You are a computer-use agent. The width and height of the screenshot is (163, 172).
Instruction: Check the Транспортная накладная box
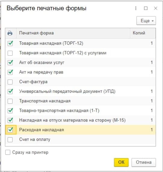click(10, 101)
